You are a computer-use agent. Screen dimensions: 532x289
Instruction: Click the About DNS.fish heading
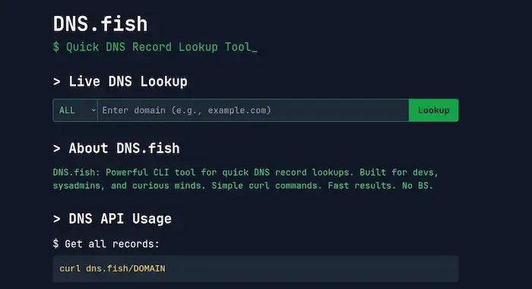pos(124,149)
